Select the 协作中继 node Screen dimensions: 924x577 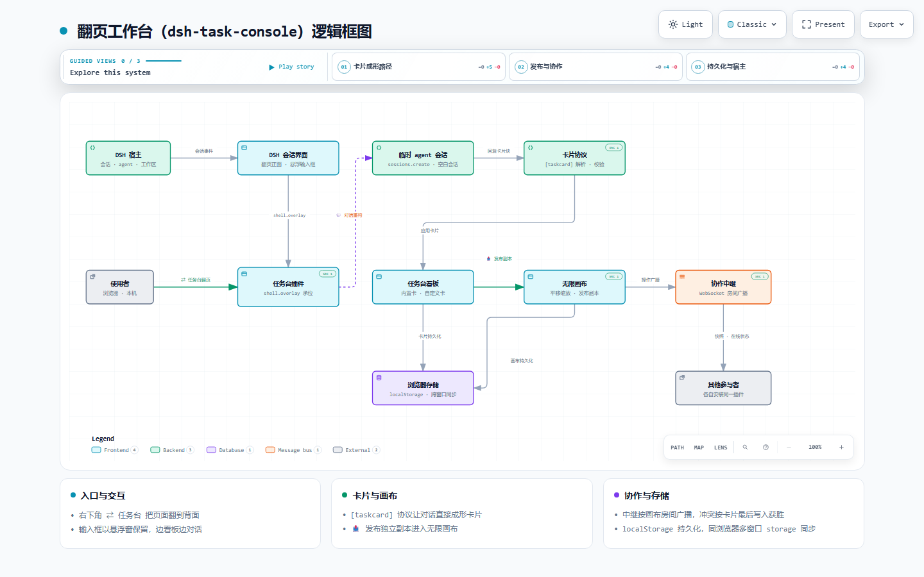click(x=723, y=287)
